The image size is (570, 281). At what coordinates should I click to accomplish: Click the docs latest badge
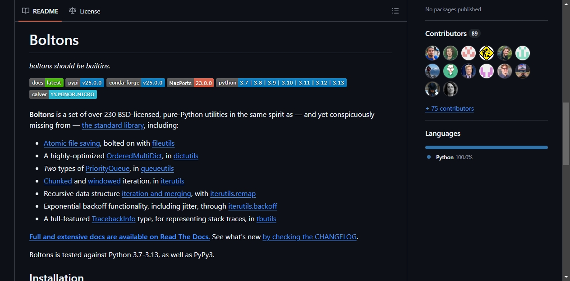pyautogui.click(x=46, y=83)
